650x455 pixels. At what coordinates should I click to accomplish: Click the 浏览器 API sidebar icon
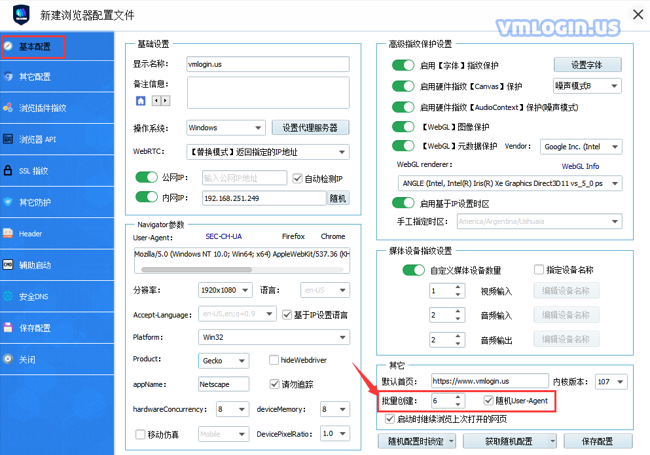pos(8,139)
